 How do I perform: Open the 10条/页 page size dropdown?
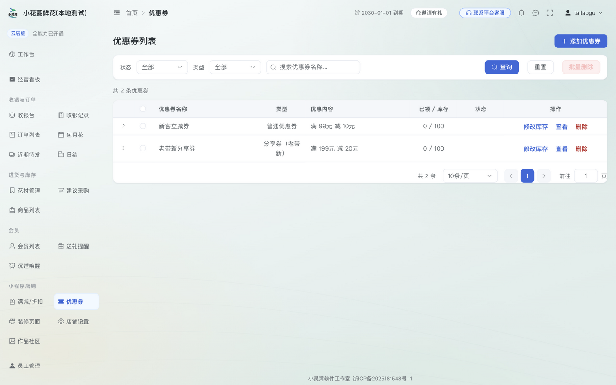click(x=470, y=176)
